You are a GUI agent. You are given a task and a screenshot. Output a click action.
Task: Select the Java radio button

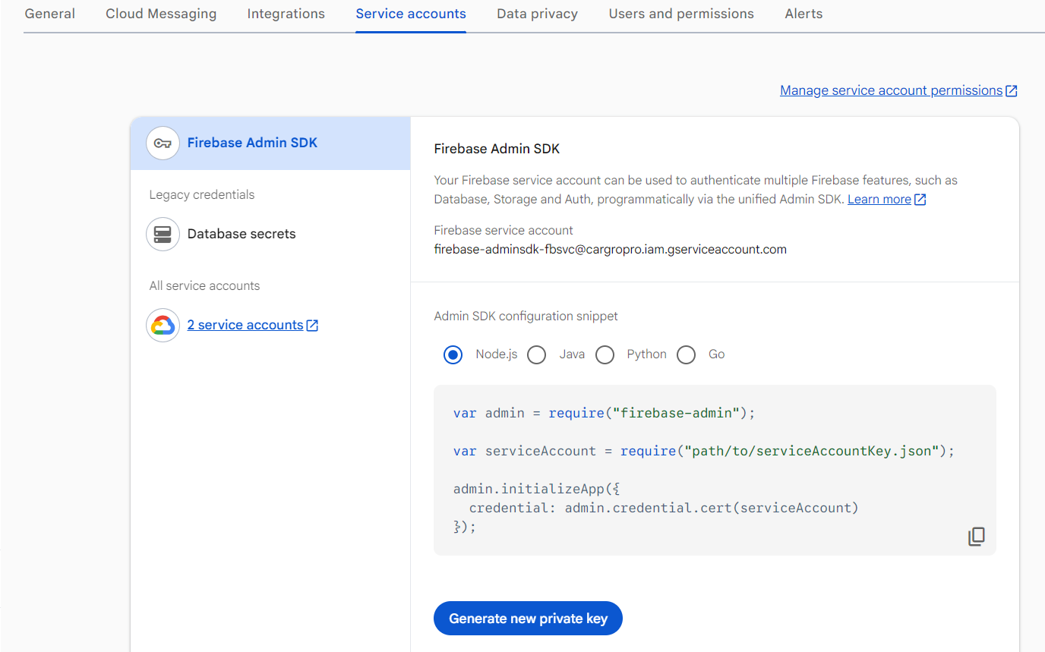(537, 354)
